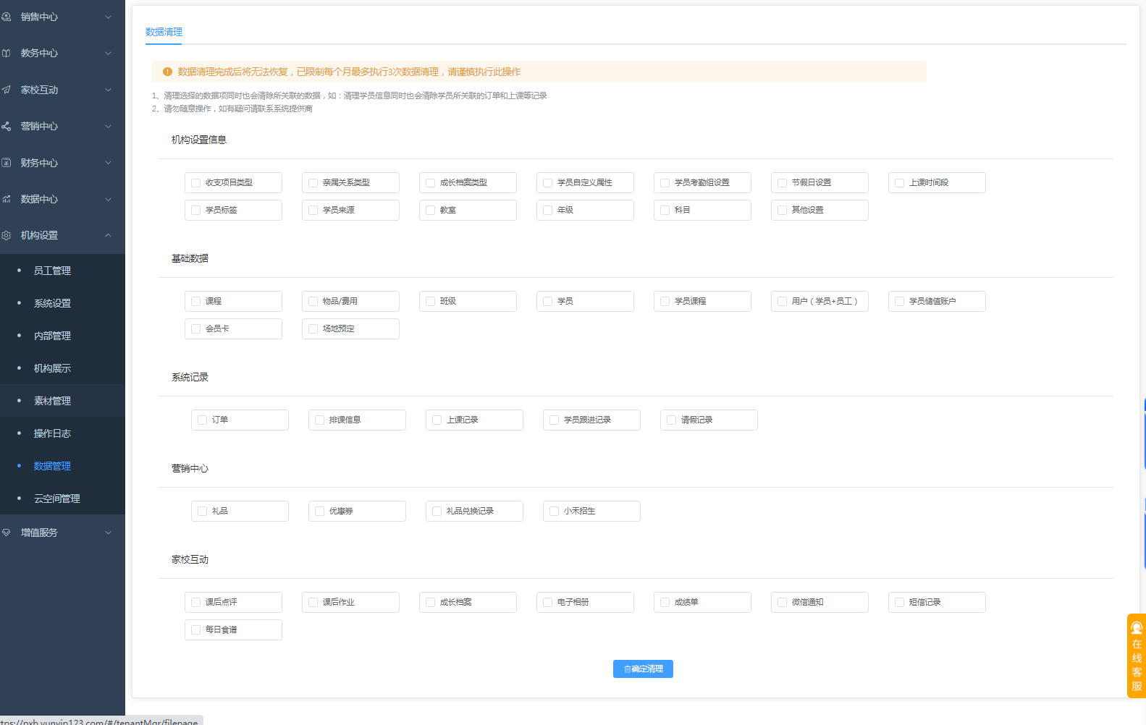The width and height of the screenshot is (1146, 725).
Task: Collapse the 机构设置 menu chevron
Action: point(109,235)
